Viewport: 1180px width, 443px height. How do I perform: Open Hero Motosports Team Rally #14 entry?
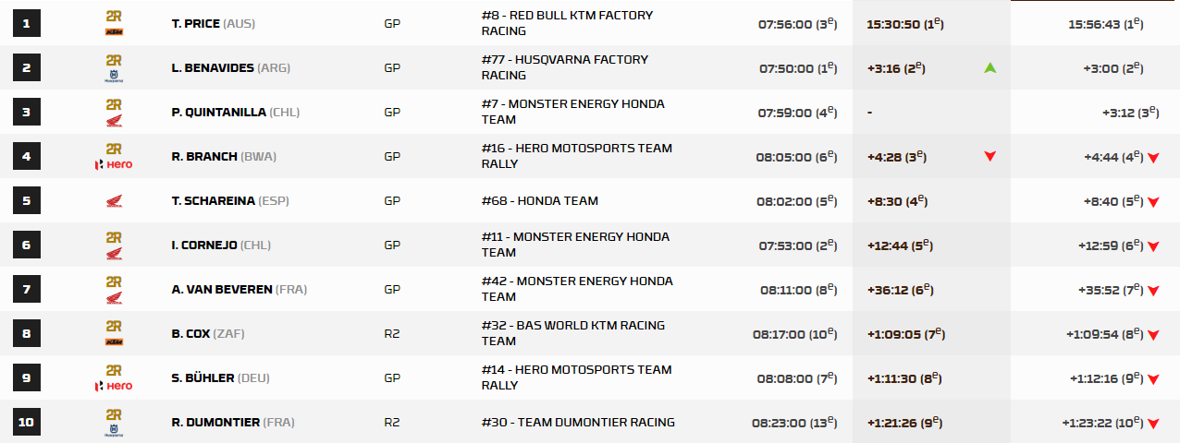pos(577,377)
